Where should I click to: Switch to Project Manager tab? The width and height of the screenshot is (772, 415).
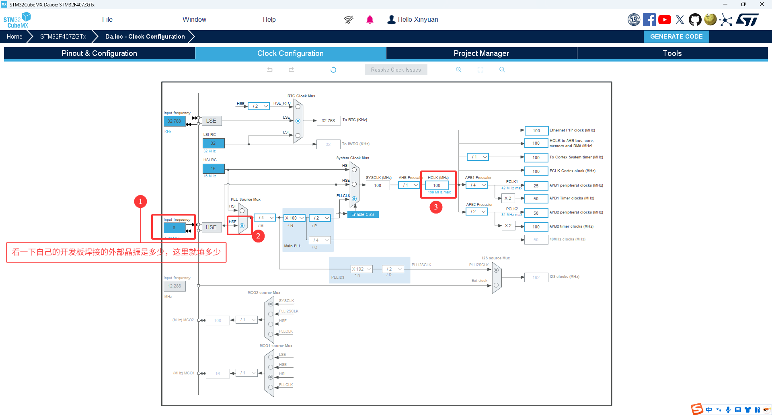tap(481, 53)
